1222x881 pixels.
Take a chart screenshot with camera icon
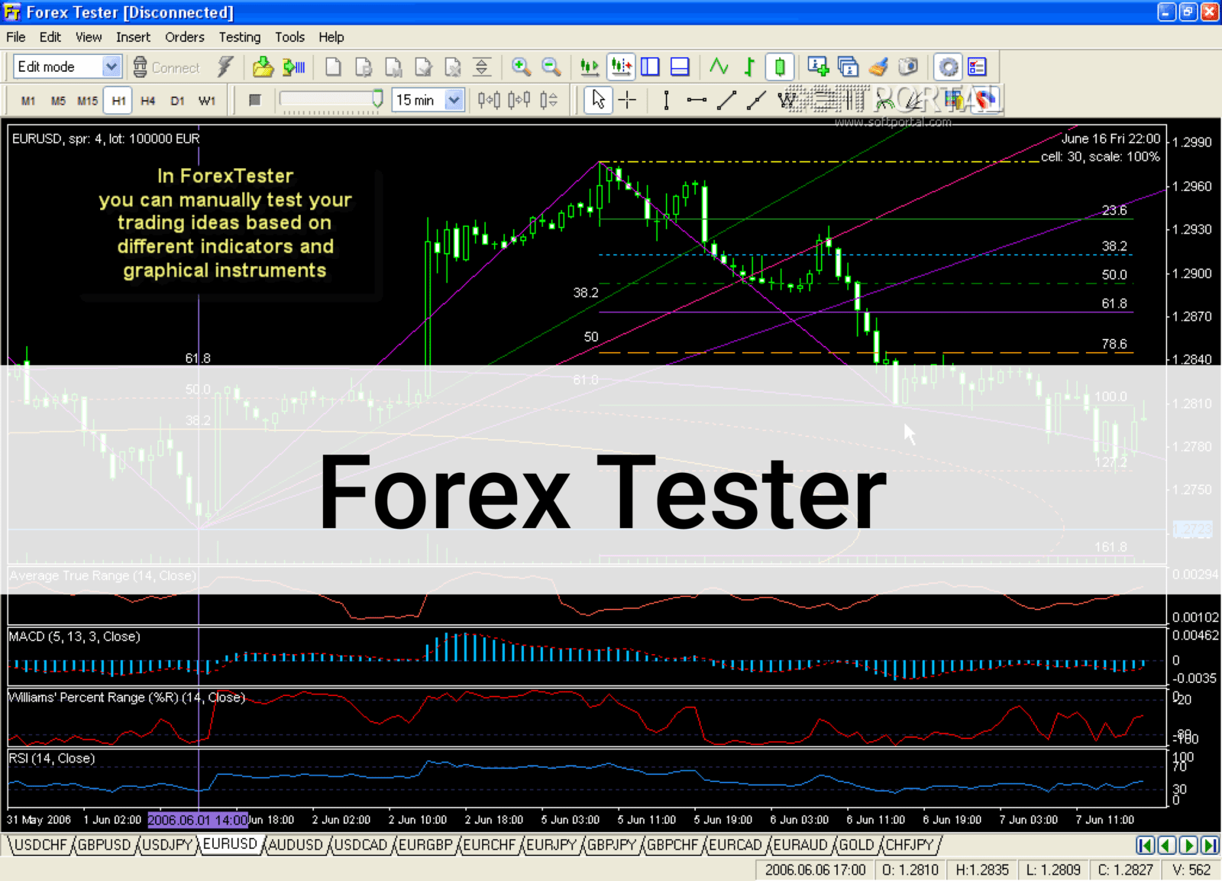point(908,67)
